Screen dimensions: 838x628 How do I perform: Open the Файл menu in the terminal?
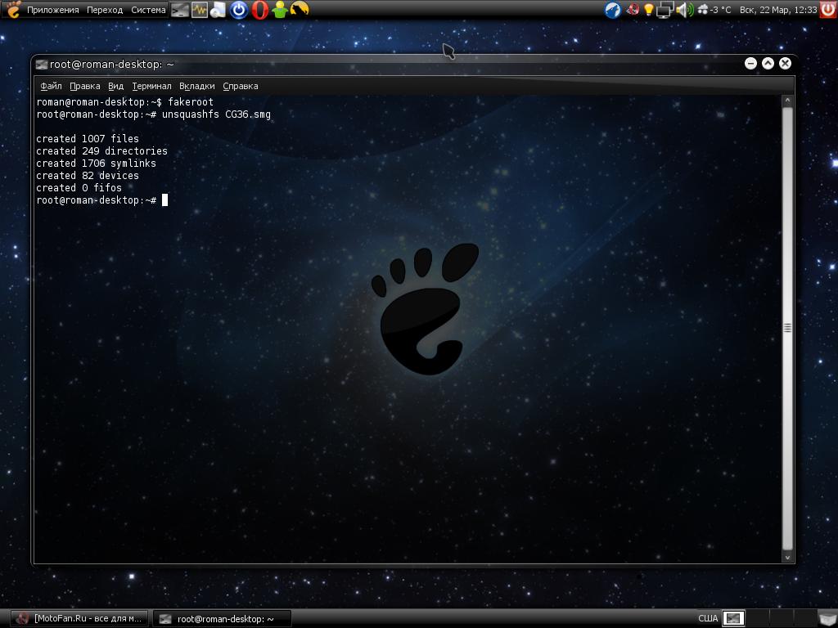pos(51,86)
